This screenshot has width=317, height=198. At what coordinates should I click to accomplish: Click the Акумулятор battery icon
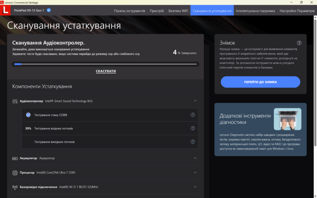click(15, 159)
